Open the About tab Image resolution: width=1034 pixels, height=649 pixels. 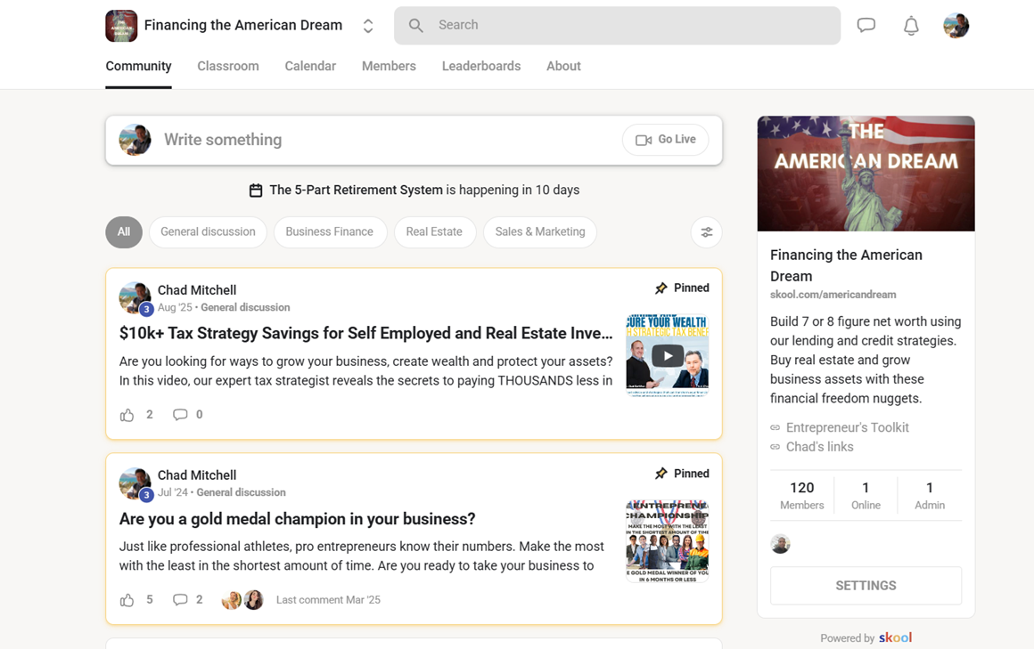(x=564, y=66)
